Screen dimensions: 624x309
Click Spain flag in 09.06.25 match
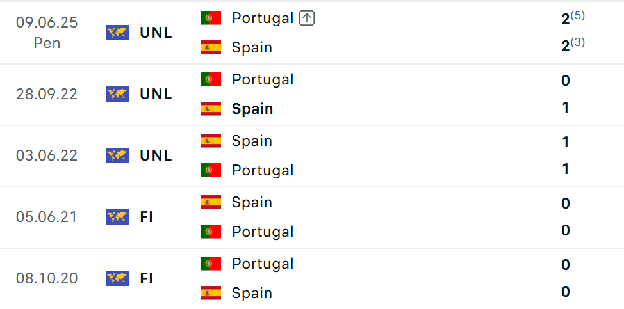tap(211, 47)
